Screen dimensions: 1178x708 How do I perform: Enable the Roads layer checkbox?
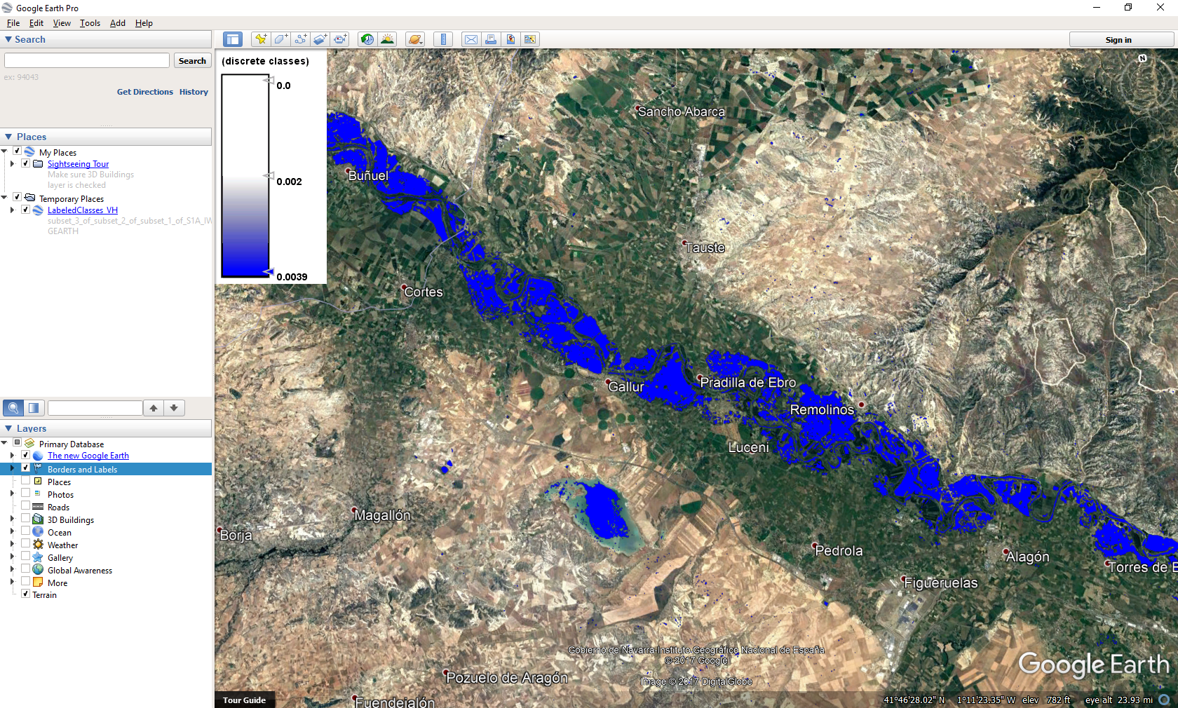(x=25, y=505)
